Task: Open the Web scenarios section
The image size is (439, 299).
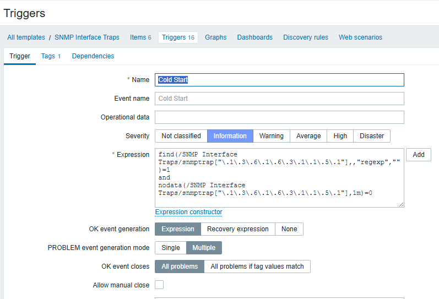Action: [360, 37]
